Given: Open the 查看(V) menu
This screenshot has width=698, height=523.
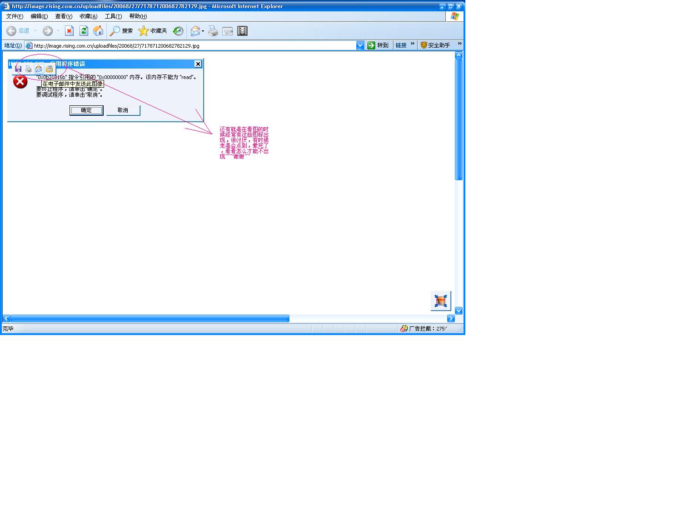Looking at the screenshot, I should [64, 16].
